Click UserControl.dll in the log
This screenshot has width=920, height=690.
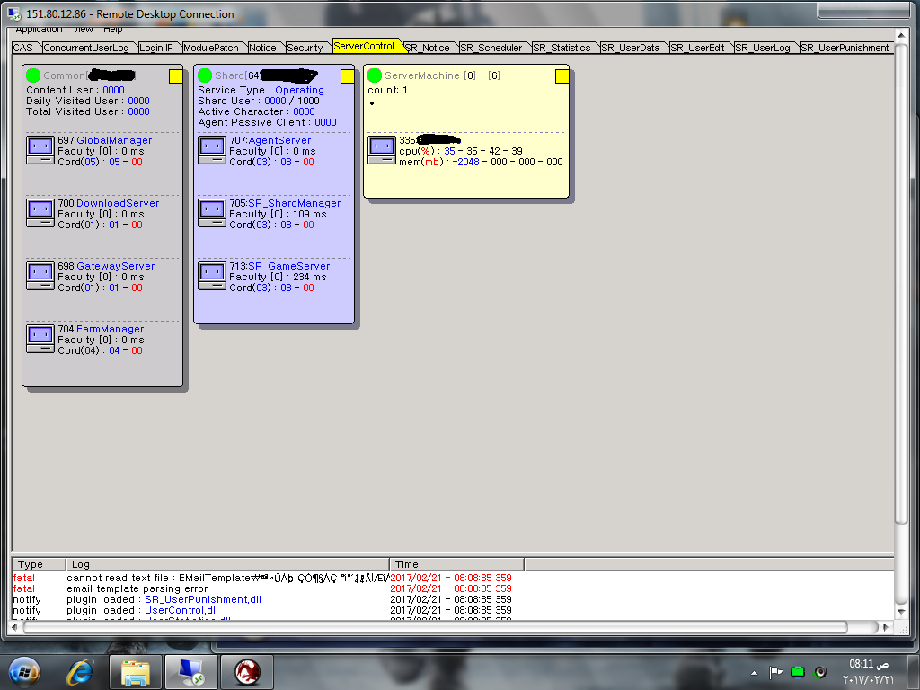coord(181,610)
